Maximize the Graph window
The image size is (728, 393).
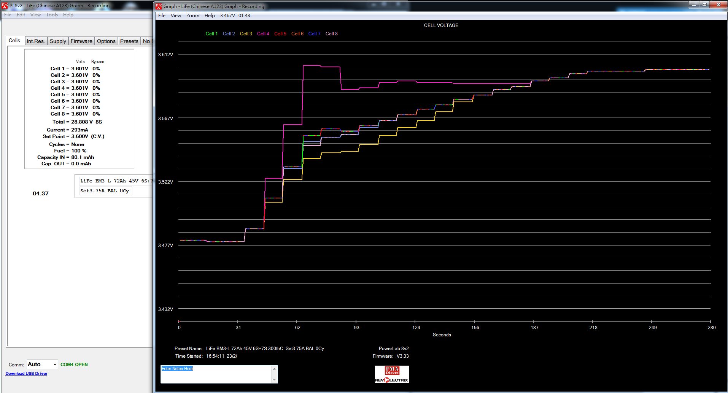click(704, 5)
